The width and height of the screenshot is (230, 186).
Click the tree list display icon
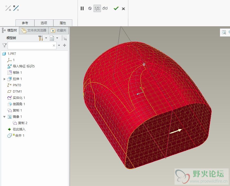coord(52,38)
